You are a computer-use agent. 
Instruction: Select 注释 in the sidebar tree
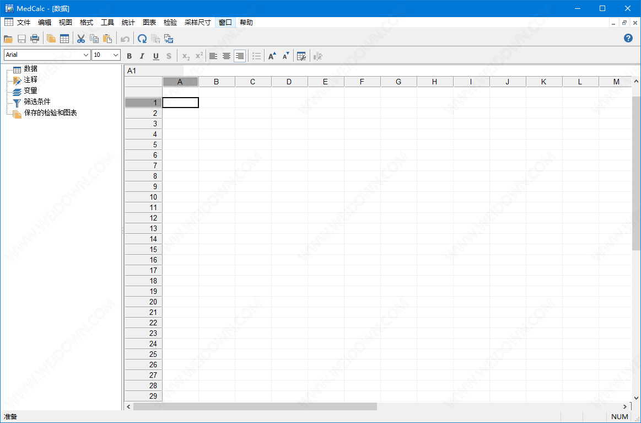coord(30,80)
